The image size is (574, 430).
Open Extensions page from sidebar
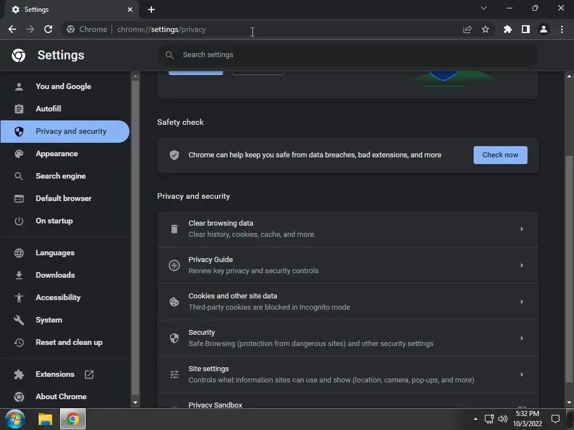(x=65, y=374)
